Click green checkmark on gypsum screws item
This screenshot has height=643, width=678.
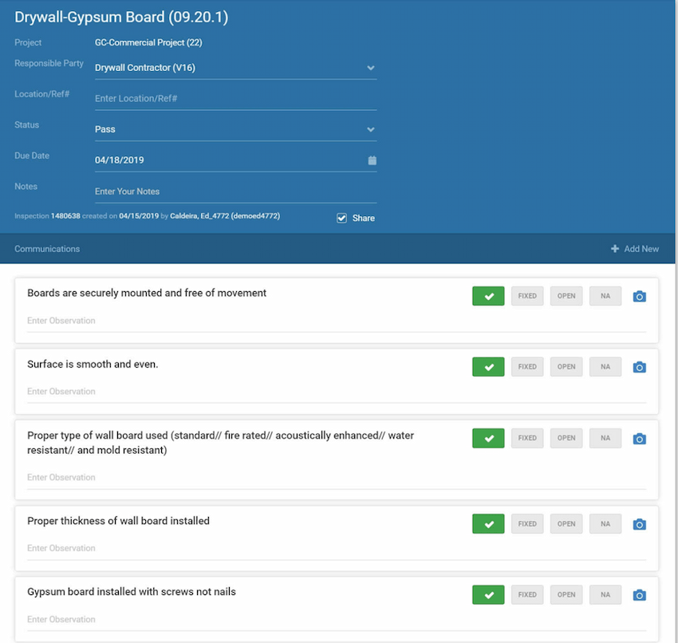point(487,594)
